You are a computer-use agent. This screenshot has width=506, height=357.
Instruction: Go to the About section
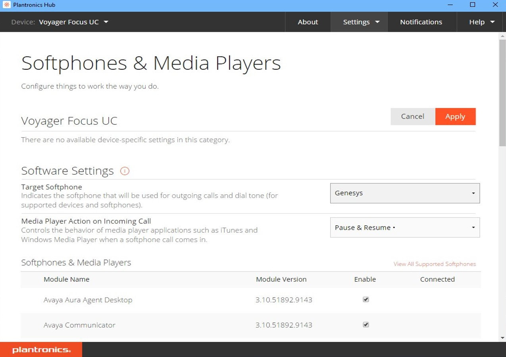coord(308,22)
